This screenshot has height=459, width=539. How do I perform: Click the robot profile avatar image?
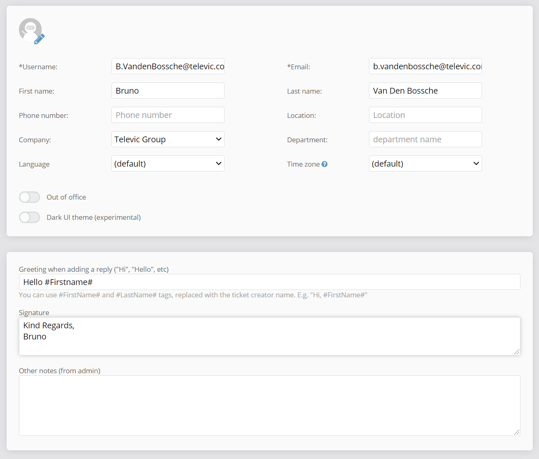point(30,29)
